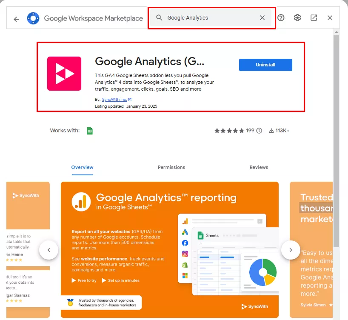Clear the Google Analytics search text
The height and width of the screenshot is (320, 348).
262,18
